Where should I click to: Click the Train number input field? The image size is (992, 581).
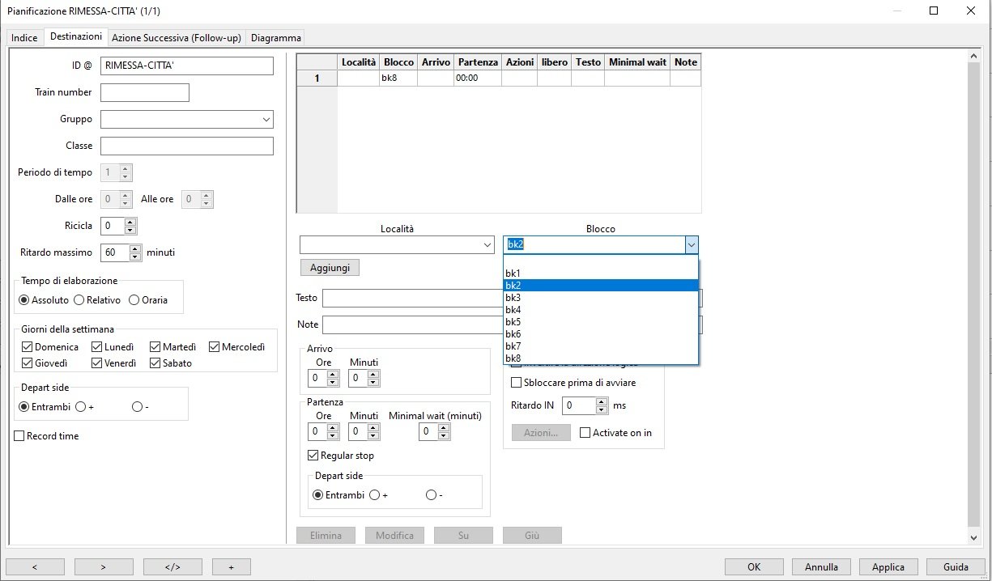point(144,93)
